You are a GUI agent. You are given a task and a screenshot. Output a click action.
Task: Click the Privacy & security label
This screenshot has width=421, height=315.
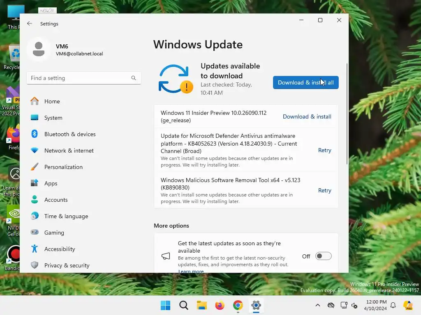click(x=67, y=265)
